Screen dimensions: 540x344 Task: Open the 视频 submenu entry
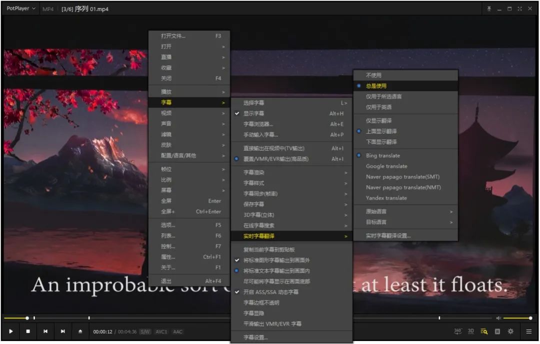[x=189, y=113]
